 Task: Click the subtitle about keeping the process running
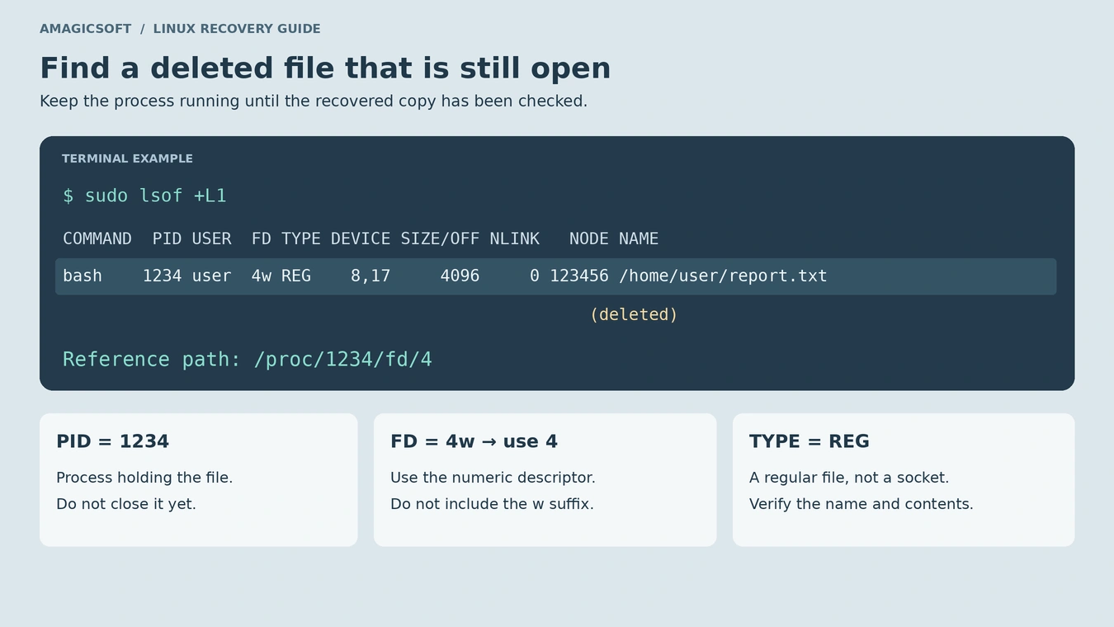pos(314,101)
